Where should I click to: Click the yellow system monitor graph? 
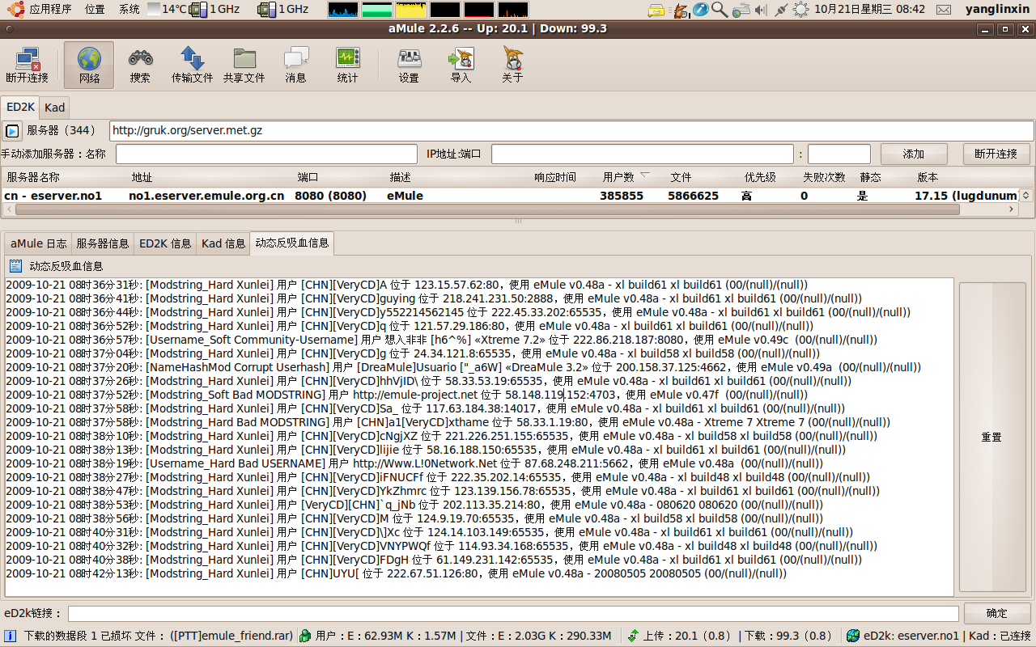click(410, 10)
